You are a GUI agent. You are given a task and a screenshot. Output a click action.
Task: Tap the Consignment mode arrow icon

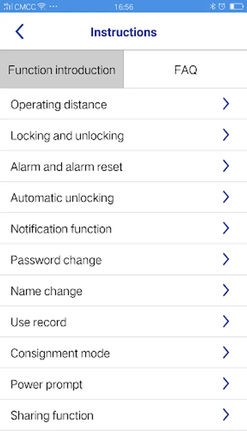point(226,353)
